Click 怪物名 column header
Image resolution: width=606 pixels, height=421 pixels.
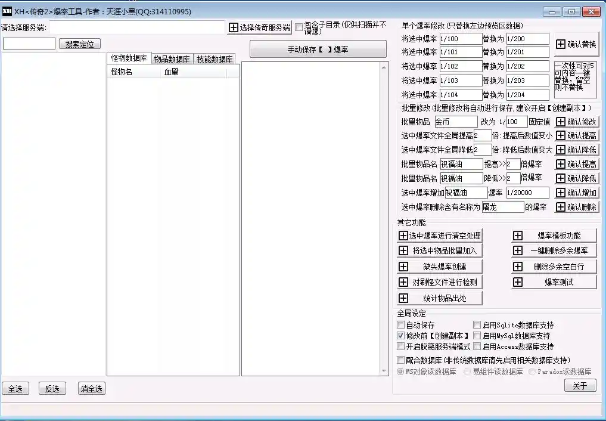coord(134,72)
